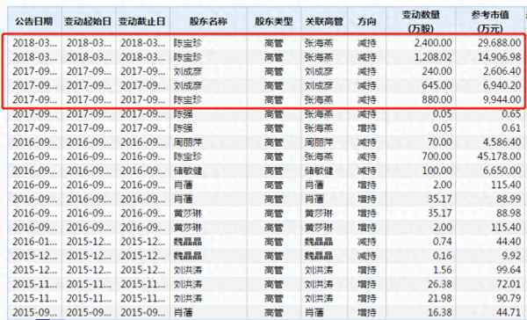Click the 方向 column header
The image size is (527, 320).
click(x=366, y=21)
